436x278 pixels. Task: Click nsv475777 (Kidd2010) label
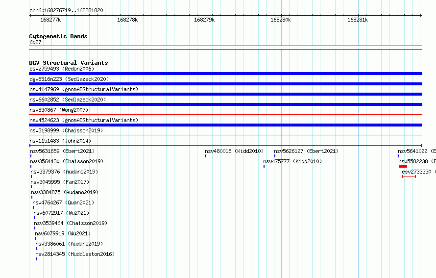pyautogui.click(x=292, y=161)
